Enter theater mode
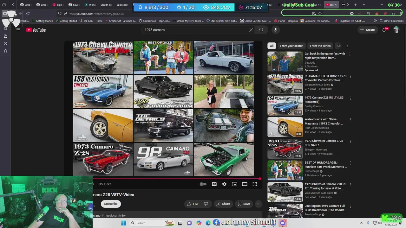The width and height of the screenshot is (406, 228). 245,184
